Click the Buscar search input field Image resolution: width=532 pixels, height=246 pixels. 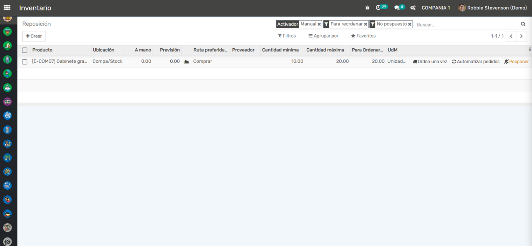point(466,24)
